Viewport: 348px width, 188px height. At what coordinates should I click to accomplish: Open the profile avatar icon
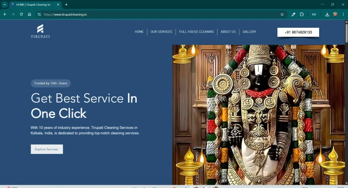(x=335, y=14)
